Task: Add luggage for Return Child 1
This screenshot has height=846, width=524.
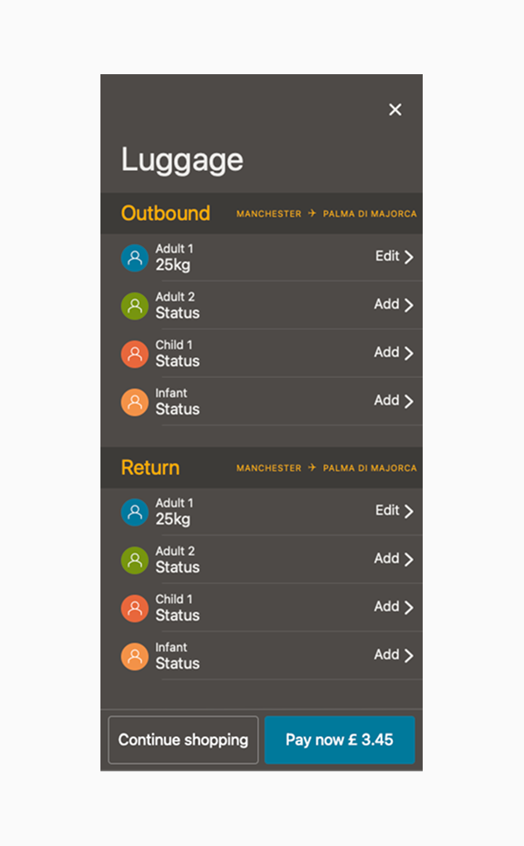Action: click(393, 607)
